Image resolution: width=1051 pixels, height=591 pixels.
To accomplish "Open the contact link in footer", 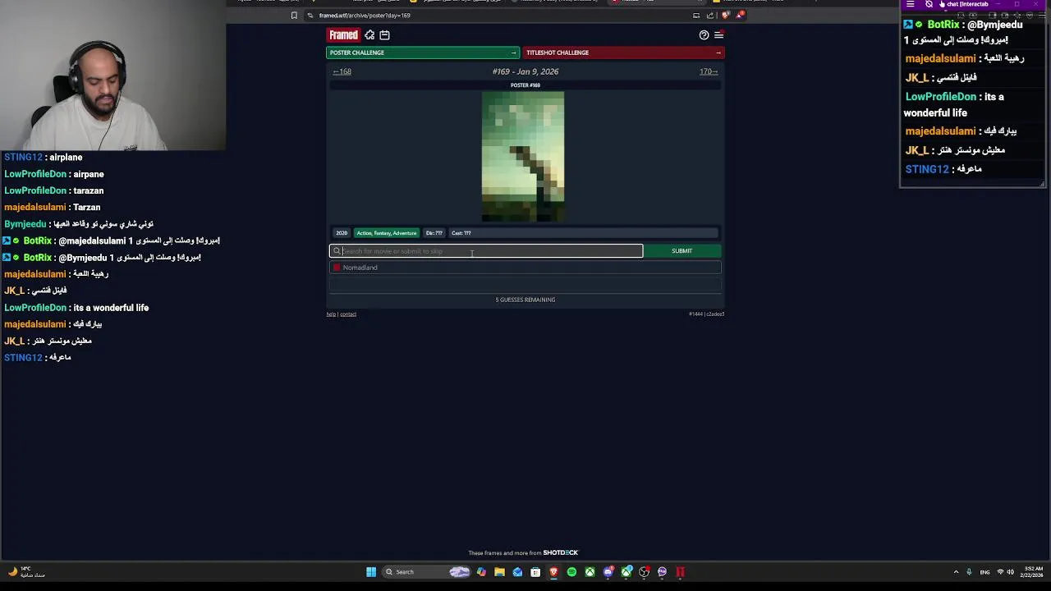I will click(348, 314).
